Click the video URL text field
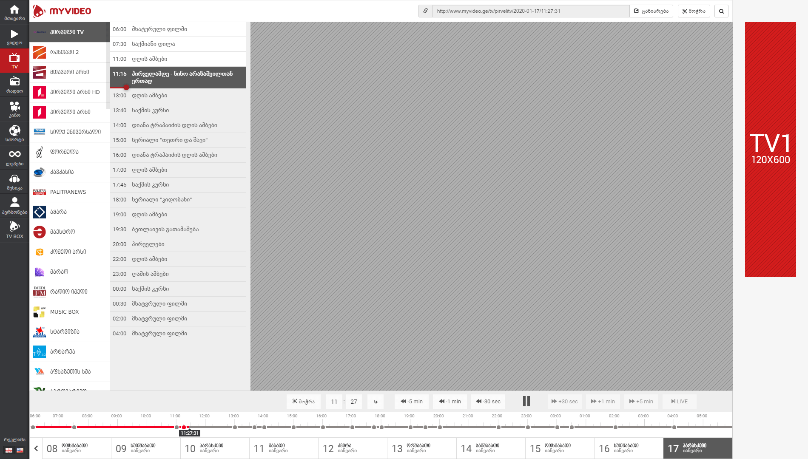808x459 pixels. click(530, 11)
